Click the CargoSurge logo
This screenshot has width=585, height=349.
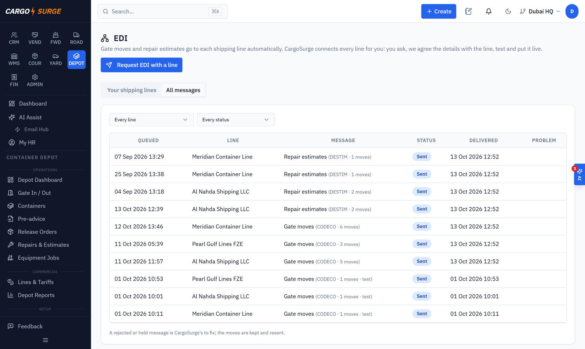coord(34,11)
